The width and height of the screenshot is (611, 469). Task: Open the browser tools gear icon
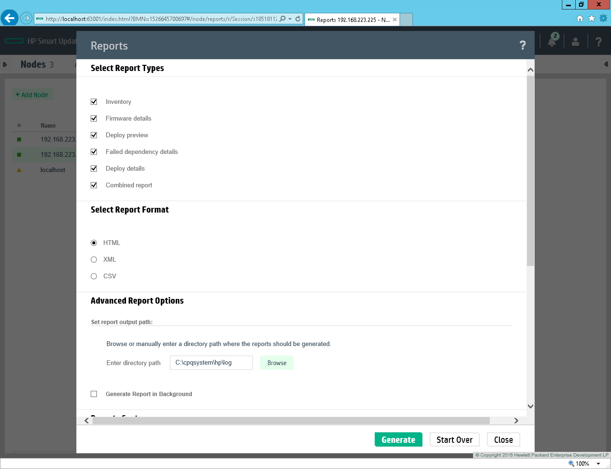tap(603, 19)
